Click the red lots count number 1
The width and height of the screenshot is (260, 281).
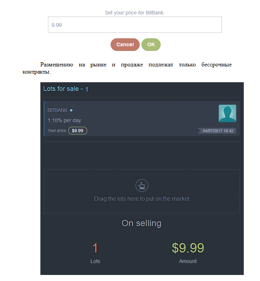point(95,248)
